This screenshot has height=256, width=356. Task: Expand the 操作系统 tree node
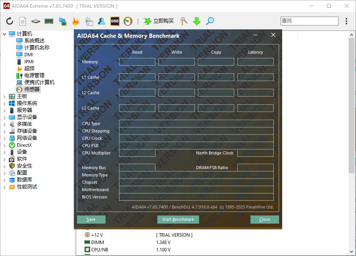click(4, 103)
